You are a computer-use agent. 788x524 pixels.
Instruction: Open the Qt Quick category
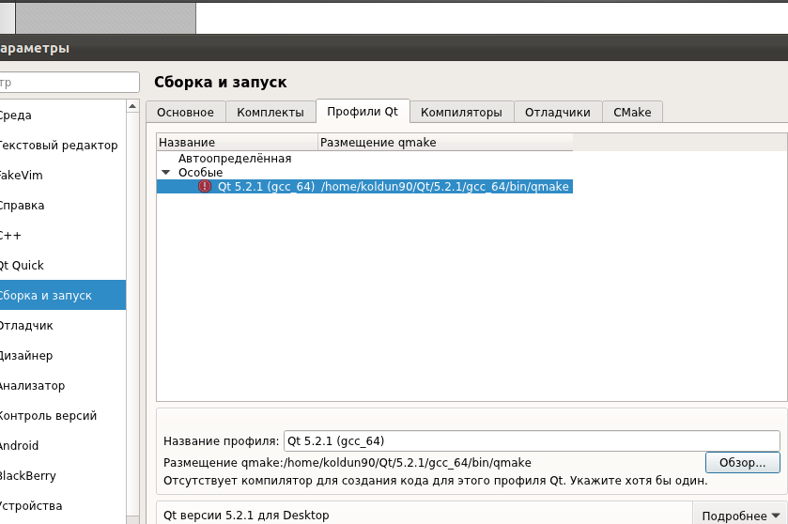tap(62, 265)
